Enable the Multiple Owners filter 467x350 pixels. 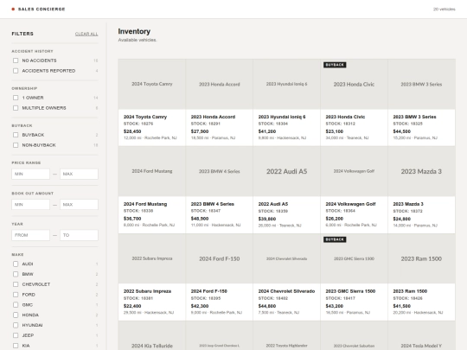pos(16,108)
